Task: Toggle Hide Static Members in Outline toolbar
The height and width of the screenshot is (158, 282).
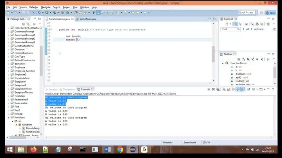Action: tap(253, 59)
